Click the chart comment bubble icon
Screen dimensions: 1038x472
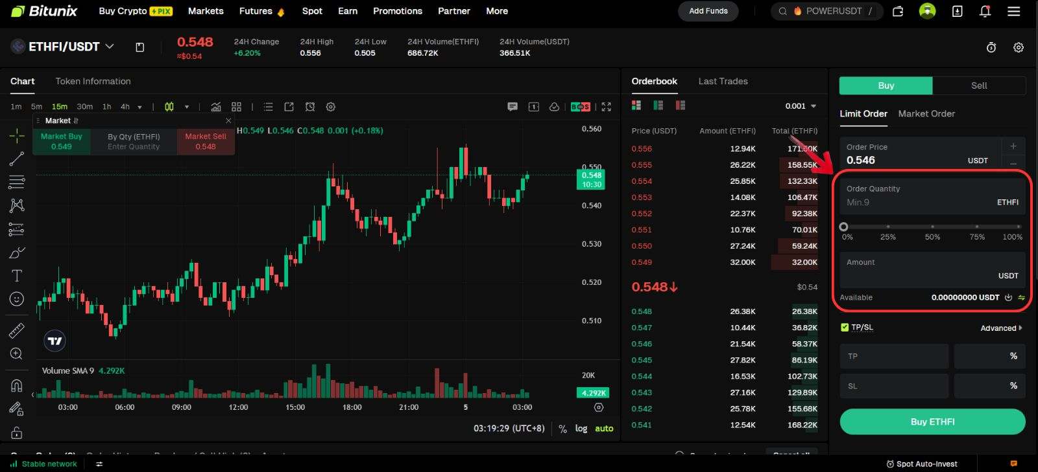[513, 107]
